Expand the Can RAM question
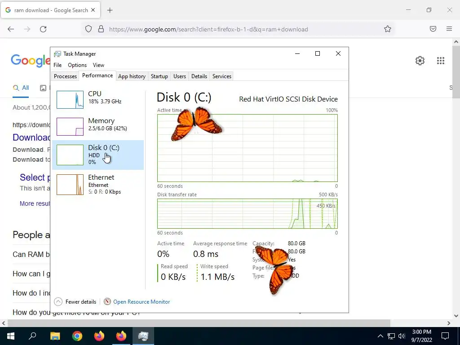The image size is (460, 345). pos(31,254)
